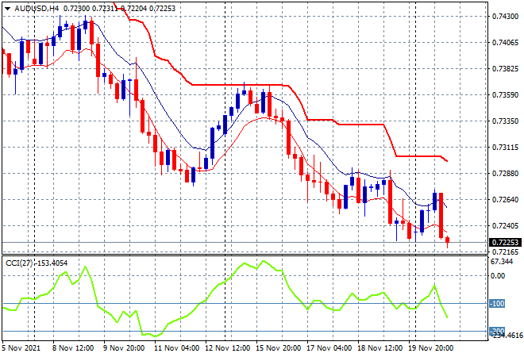Click the end of the green CCI line
Image resolution: width=524 pixels, height=357 pixels.
[x=447, y=317]
